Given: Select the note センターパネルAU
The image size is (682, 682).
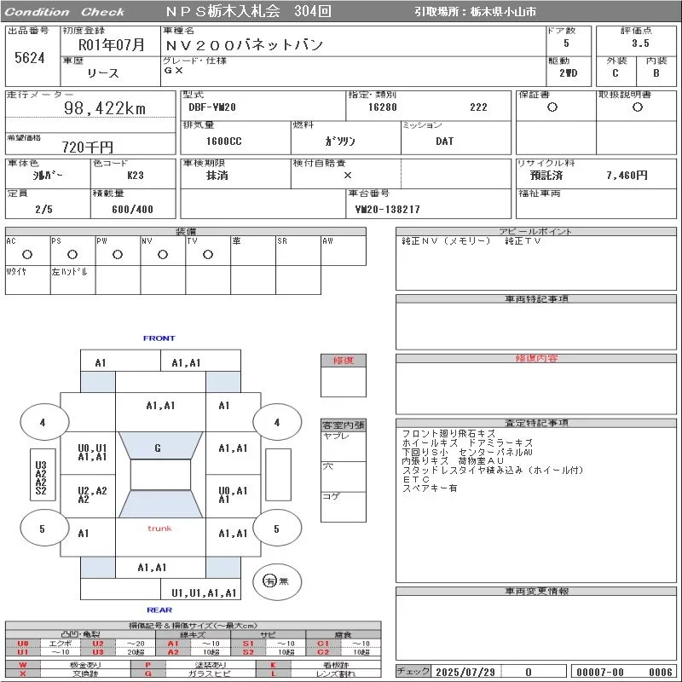Looking at the screenshot, I should (x=496, y=452).
